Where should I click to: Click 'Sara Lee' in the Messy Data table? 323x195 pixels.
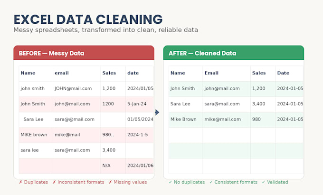[33, 119]
